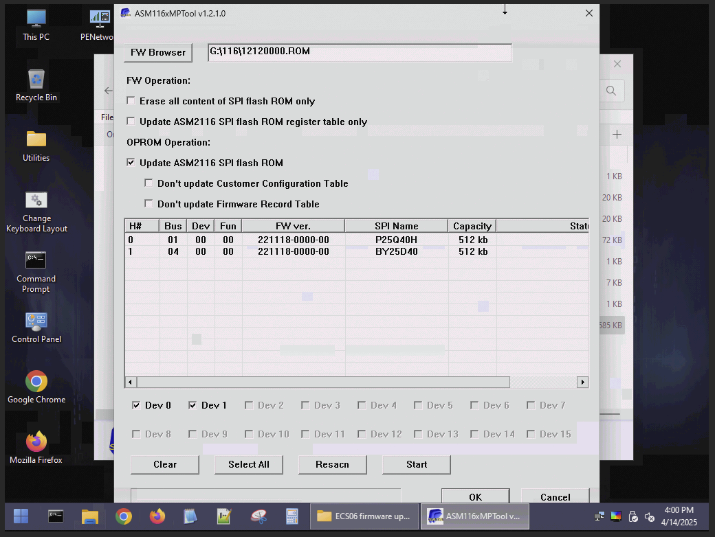
Task: Click the Start button in ASM116xMPTool
Action: 417,465
